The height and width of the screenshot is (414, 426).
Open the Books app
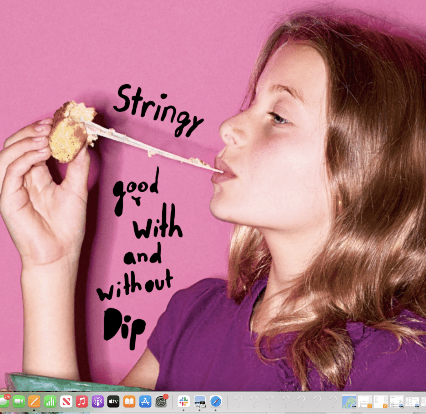coord(129,402)
